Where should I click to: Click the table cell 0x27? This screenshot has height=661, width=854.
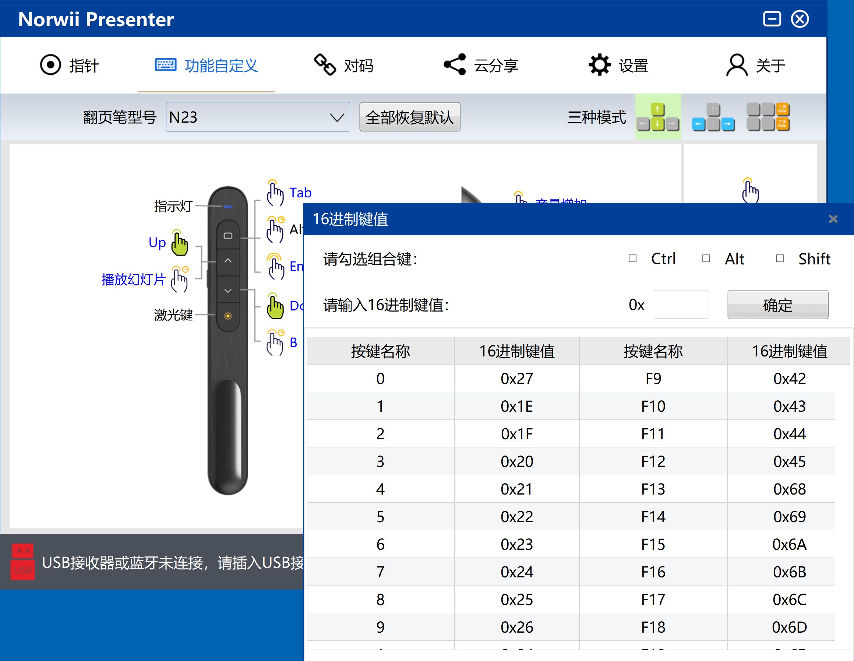tap(517, 378)
